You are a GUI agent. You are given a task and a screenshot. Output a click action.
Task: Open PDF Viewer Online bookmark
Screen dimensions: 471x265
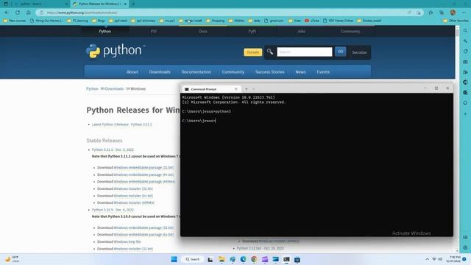pyautogui.click(x=338, y=21)
